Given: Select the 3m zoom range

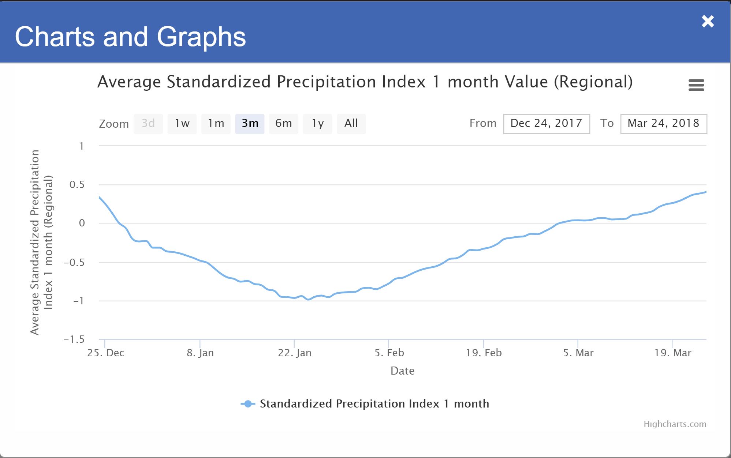Looking at the screenshot, I should click(x=250, y=124).
